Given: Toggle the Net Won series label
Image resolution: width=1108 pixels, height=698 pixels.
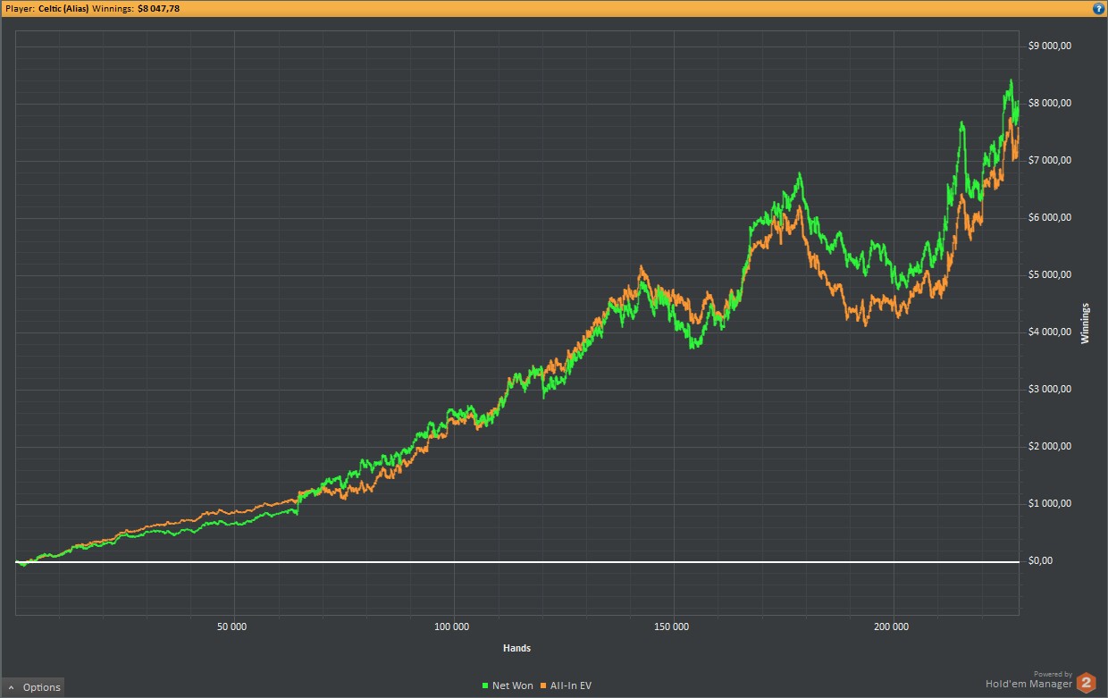Looking at the screenshot, I should click(x=512, y=686).
